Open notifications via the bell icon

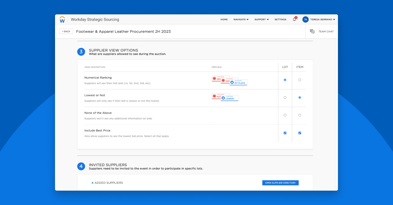point(294,20)
